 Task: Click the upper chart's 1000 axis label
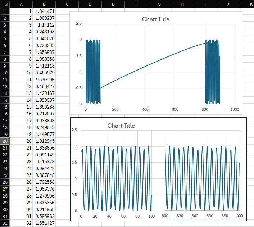point(235,109)
